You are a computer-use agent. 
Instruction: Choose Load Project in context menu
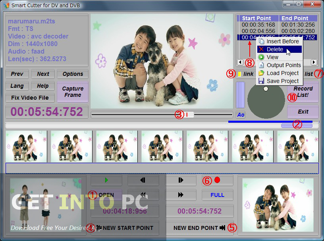(280, 73)
